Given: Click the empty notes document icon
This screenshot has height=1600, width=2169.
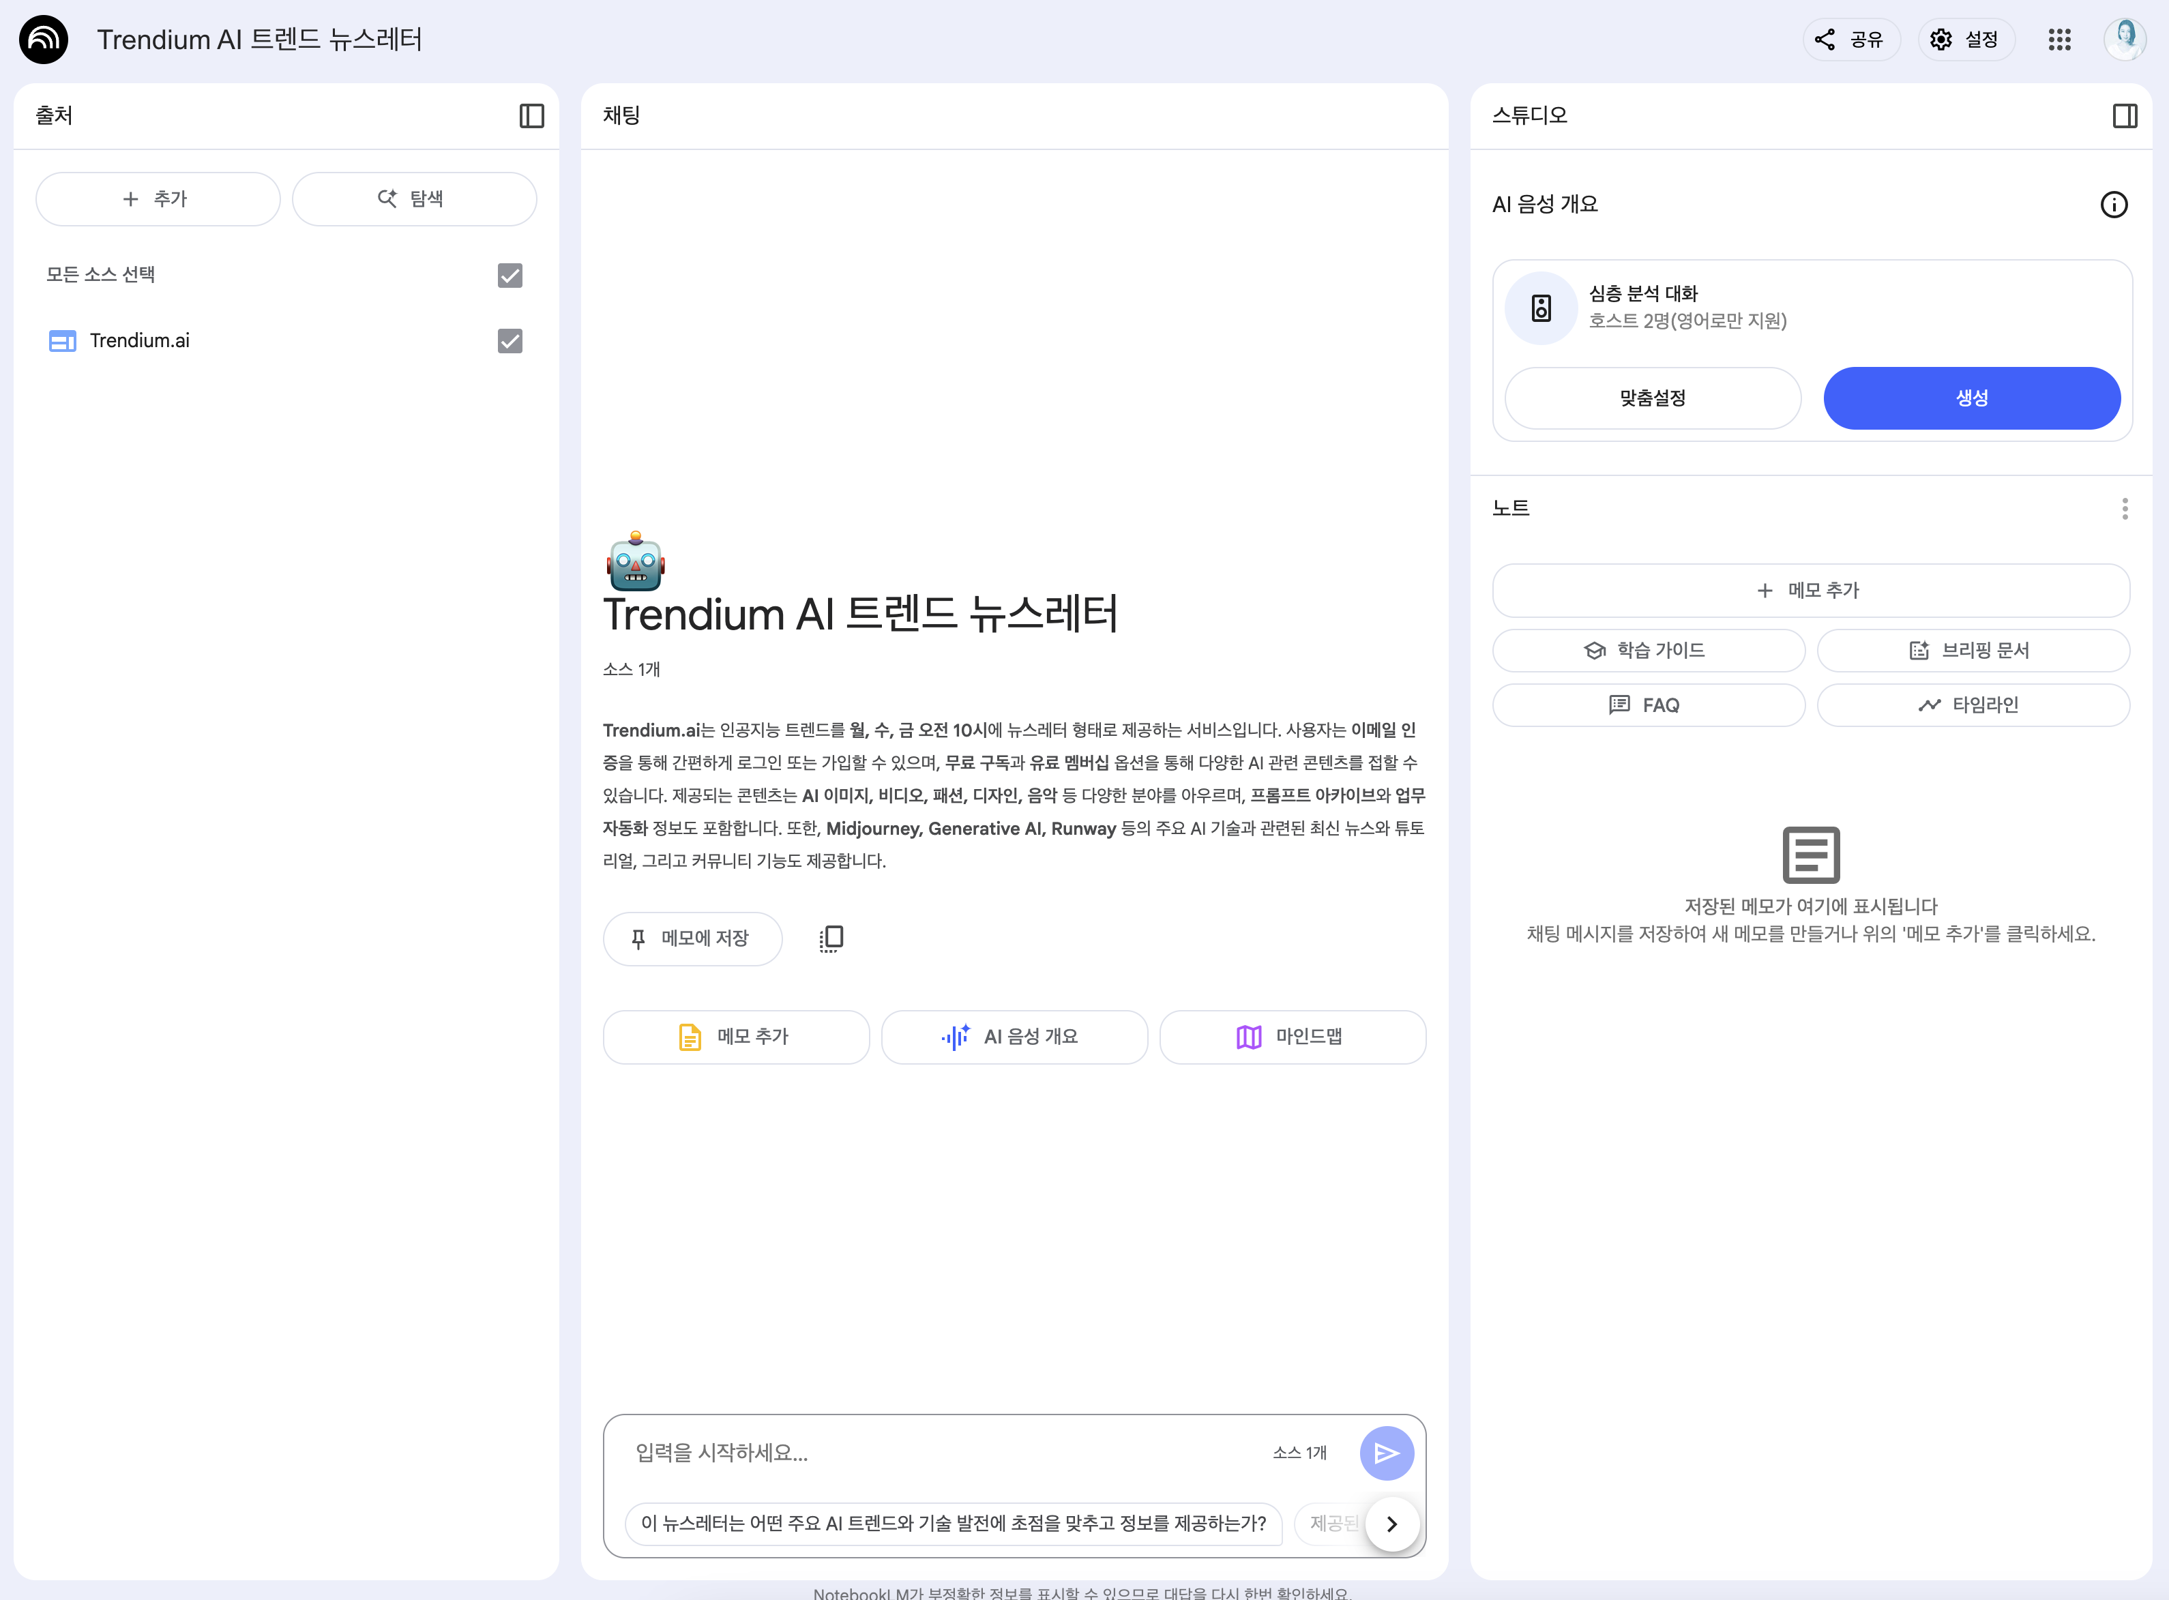Looking at the screenshot, I should click(x=1810, y=855).
